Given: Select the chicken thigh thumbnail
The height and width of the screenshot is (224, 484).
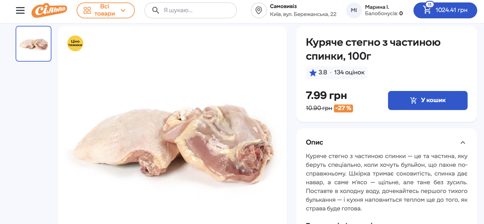Looking at the screenshot, I should pyautogui.click(x=33, y=44).
